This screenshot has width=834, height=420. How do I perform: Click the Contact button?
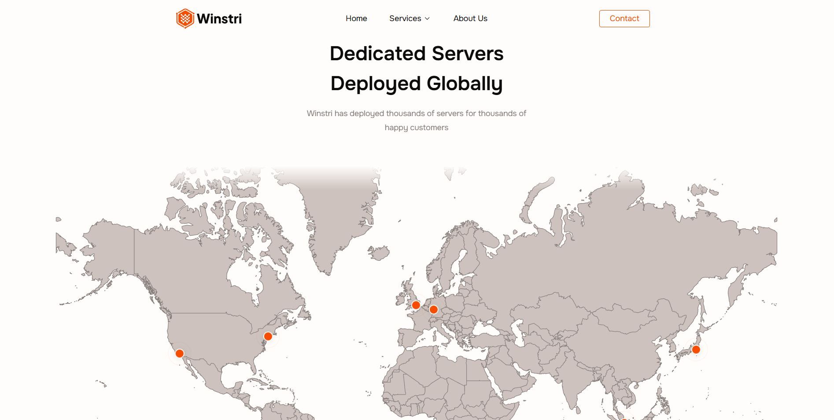point(624,18)
